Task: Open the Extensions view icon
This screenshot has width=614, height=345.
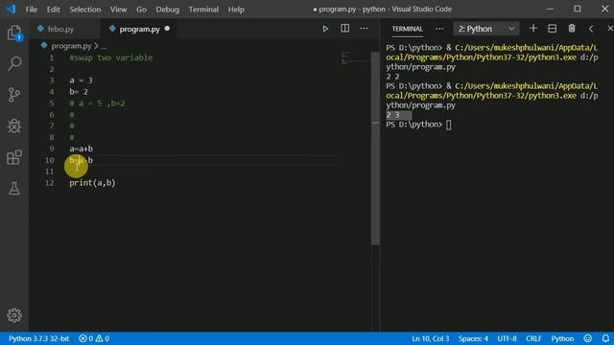Action: [14, 157]
